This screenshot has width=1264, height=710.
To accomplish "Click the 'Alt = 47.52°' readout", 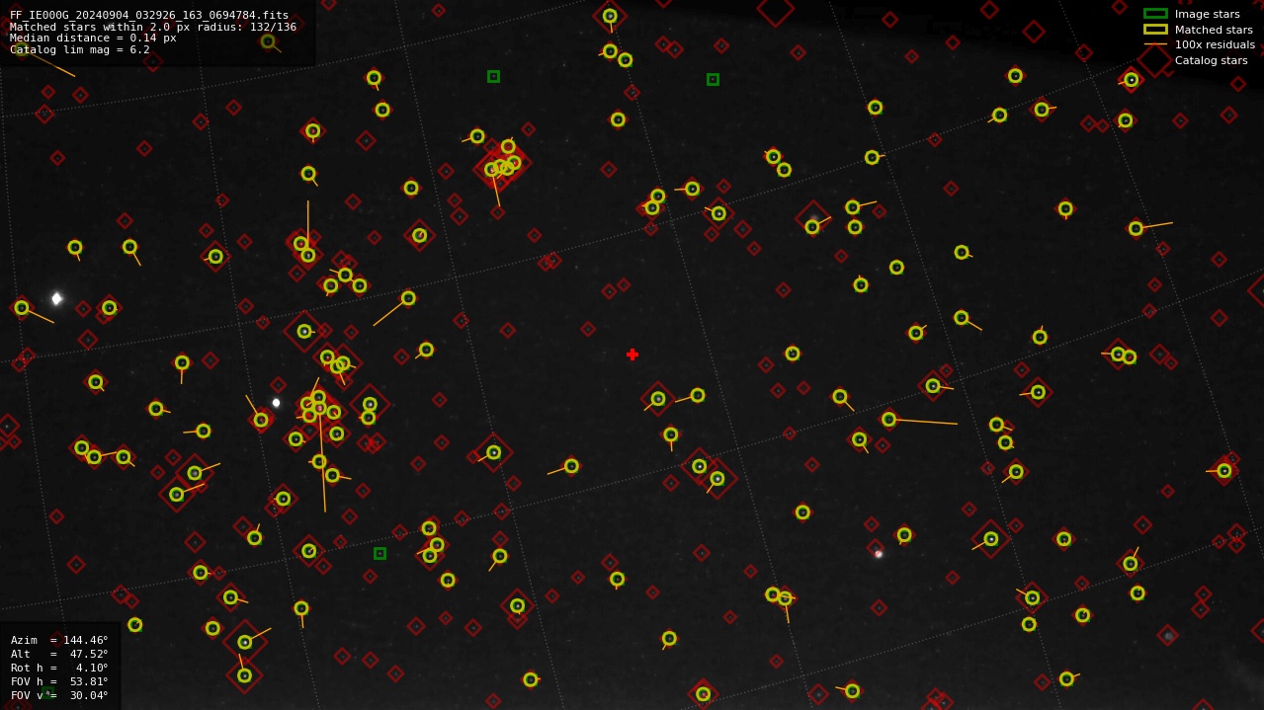I will 59,654.
